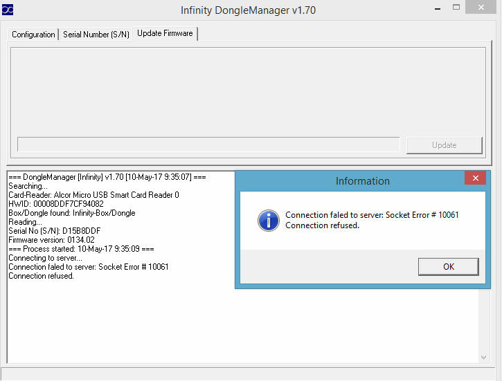The height and width of the screenshot is (381, 502).
Task: Click log line 'Firmware version: 0134.02'
Action: click(51, 240)
